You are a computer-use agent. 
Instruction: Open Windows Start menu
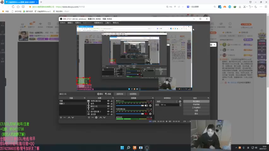click(122, 148)
